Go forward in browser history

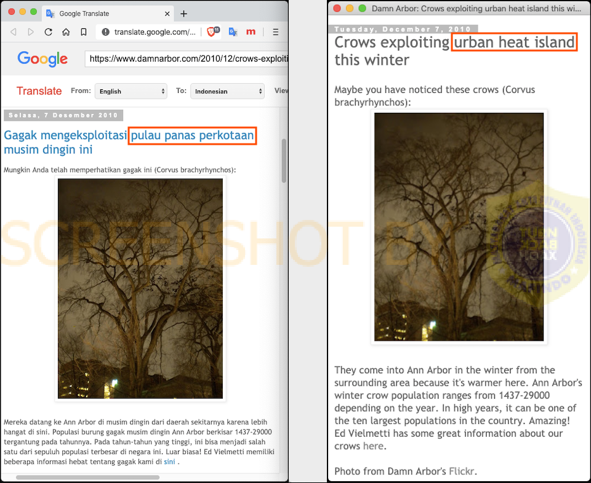[x=31, y=32]
